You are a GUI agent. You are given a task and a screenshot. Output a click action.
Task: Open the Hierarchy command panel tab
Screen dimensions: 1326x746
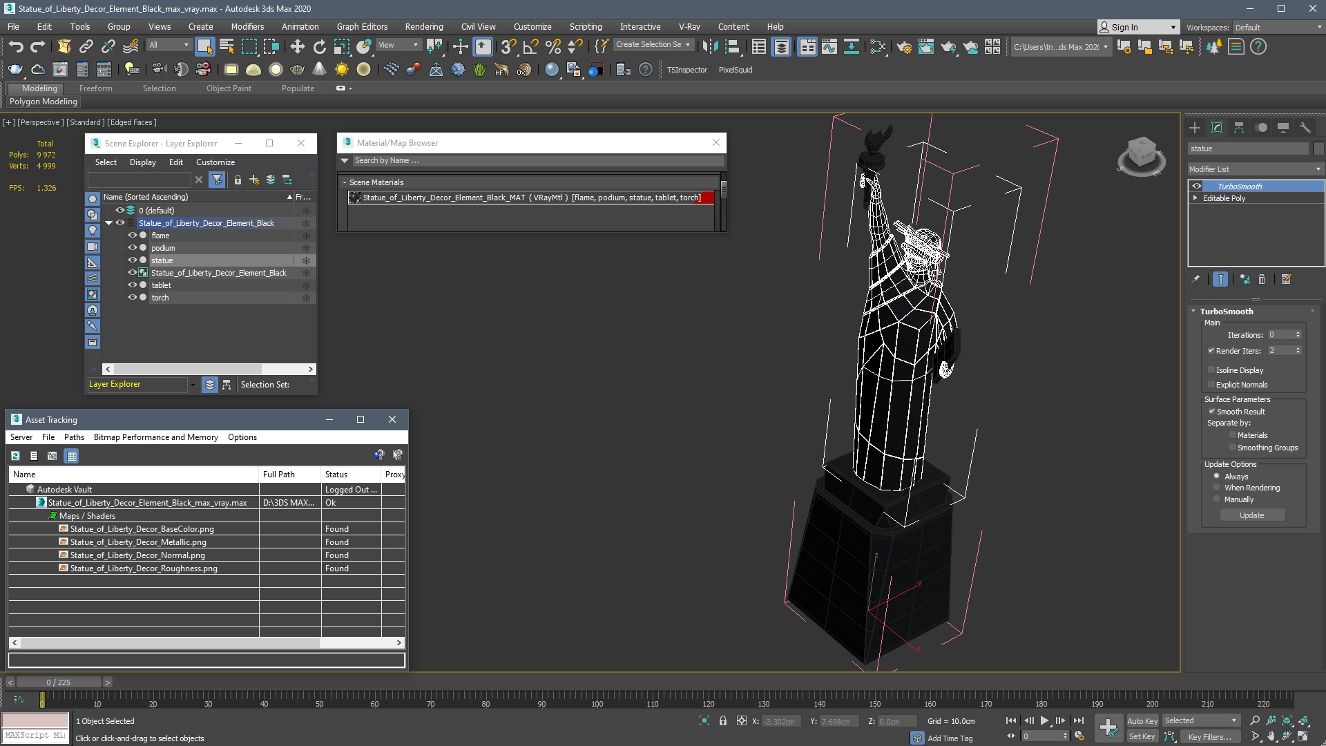point(1239,128)
